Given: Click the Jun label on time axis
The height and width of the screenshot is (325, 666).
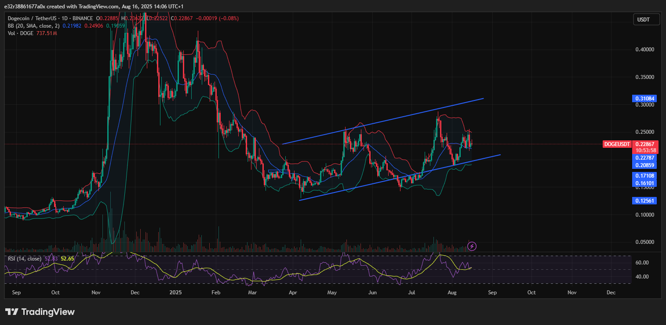Looking at the screenshot, I should coord(372,292).
